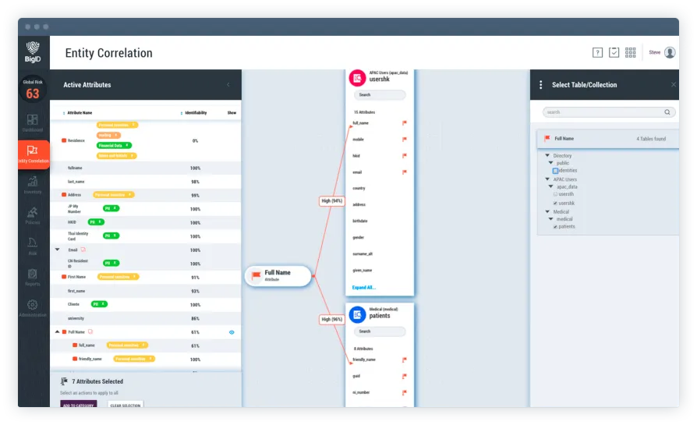
Task: Click Expand All in usershk card
Action: [363, 287]
